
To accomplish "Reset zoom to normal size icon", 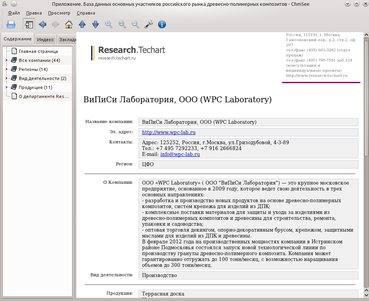I will tap(122, 24).
